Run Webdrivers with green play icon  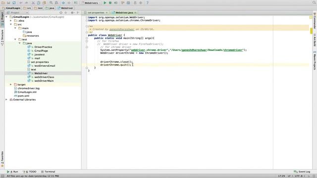[105, 3]
